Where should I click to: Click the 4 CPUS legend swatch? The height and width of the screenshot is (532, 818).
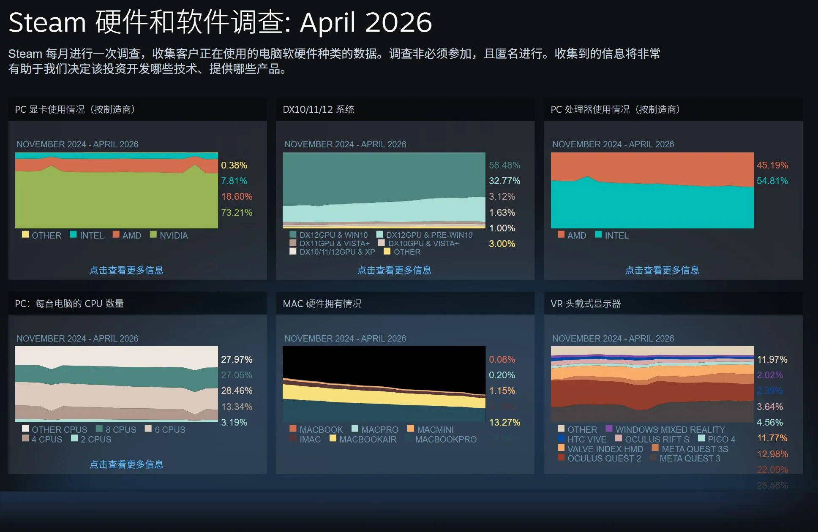(25, 438)
